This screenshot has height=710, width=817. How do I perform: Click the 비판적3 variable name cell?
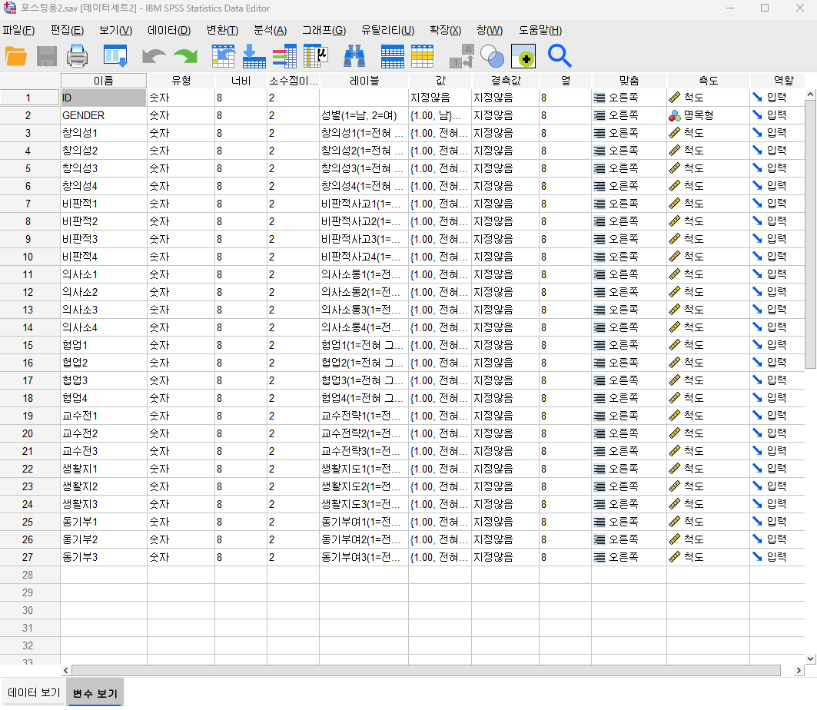(x=103, y=239)
